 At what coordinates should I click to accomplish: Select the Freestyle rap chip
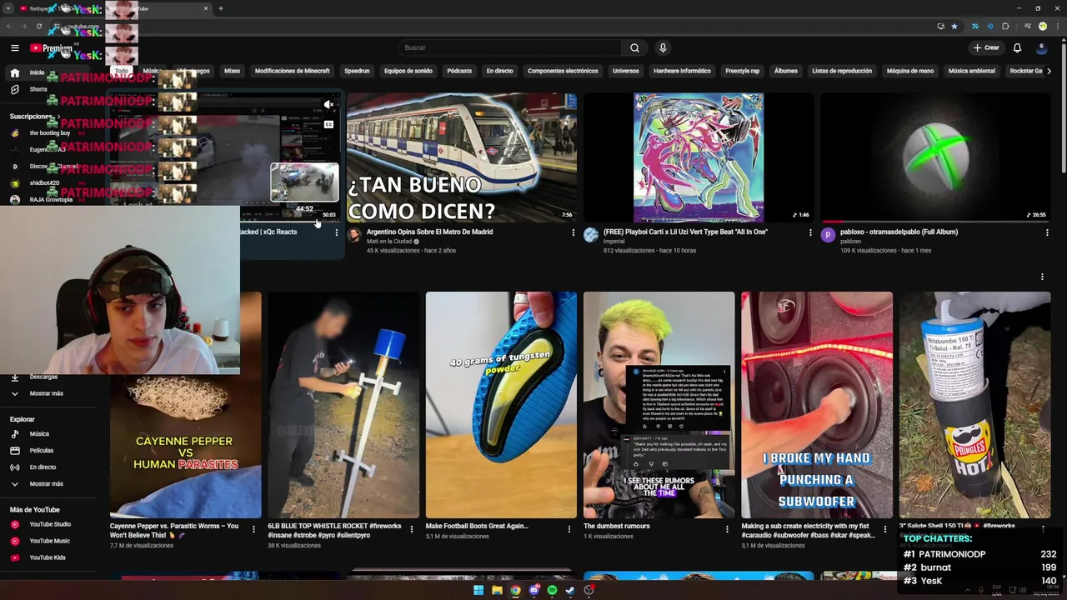click(743, 71)
